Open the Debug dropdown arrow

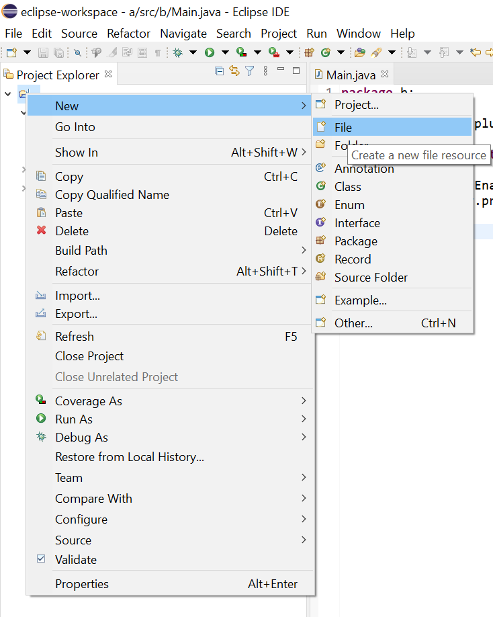[193, 52]
